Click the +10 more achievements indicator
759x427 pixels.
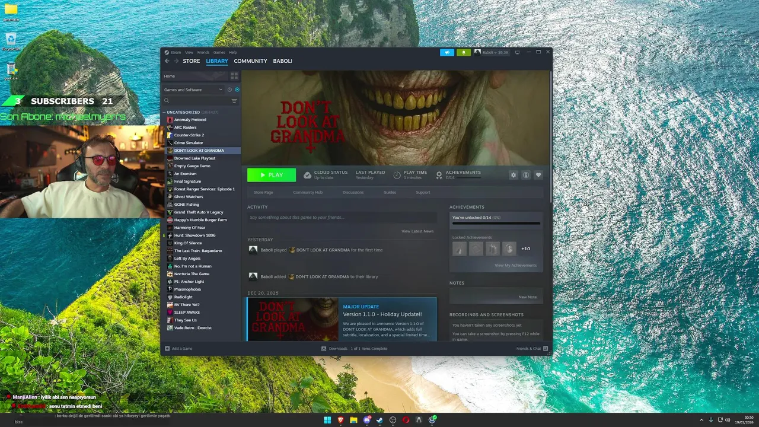(x=525, y=248)
